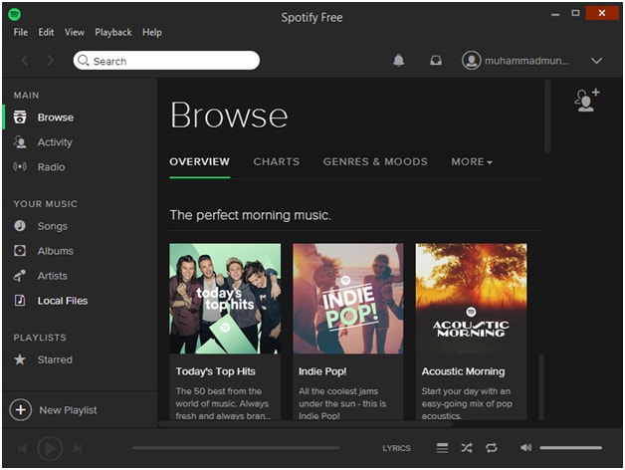Adjust the volume slider
Viewport: 625px width, 470px height.
(571, 448)
